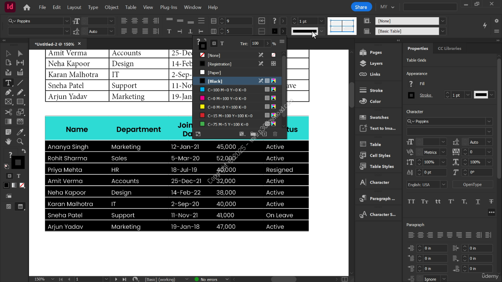Click the new swatch plus icon

[x=264, y=134]
